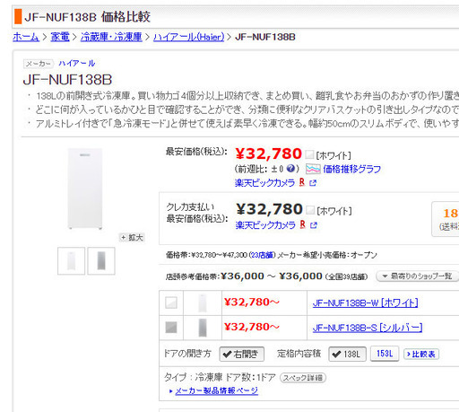Viewport: 459px width, 412px height.
Task: Go to the 冷蔵庫・冷凍庫 breadcrumb
Action: click(x=111, y=37)
